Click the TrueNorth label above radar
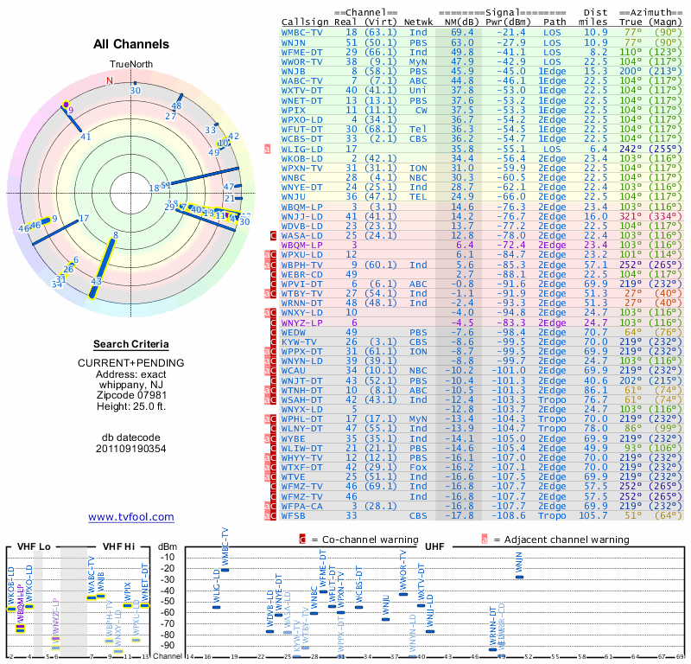The image size is (691, 664). tap(131, 64)
